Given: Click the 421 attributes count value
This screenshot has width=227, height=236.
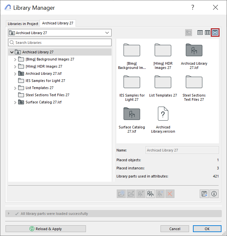Looking at the screenshot, I should pyautogui.click(x=216, y=176).
